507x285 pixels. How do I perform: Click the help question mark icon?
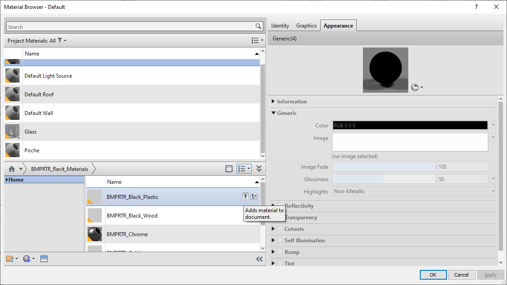(476, 7)
